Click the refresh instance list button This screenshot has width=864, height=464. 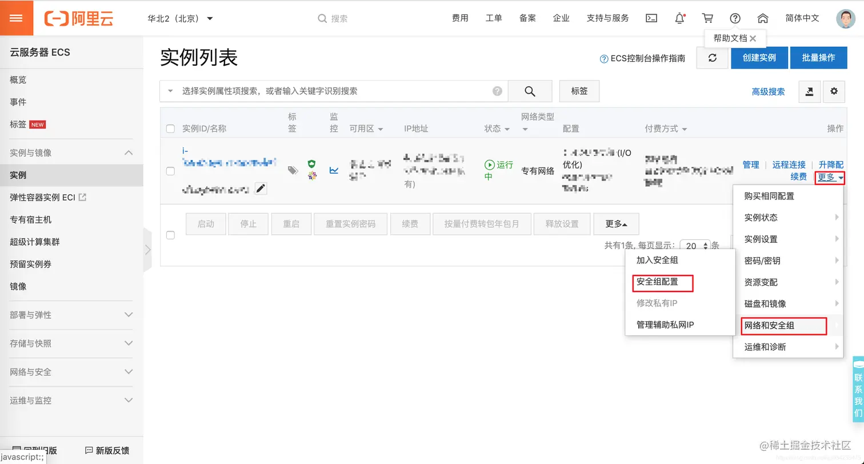(x=712, y=58)
